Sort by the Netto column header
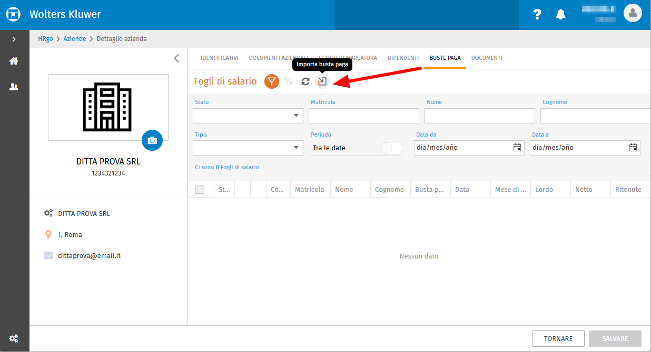The image size is (651, 352). pos(590,190)
